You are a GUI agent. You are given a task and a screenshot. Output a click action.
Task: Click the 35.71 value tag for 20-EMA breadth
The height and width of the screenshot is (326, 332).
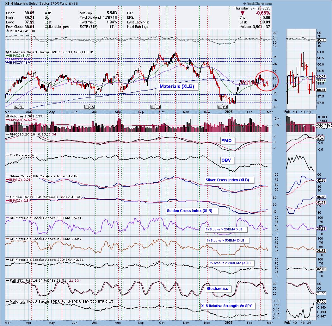(x=322, y=229)
